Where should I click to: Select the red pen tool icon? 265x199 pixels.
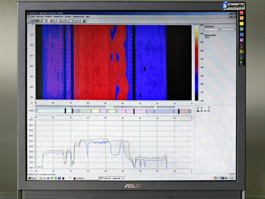pyautogui.click(x=201, y=107)
